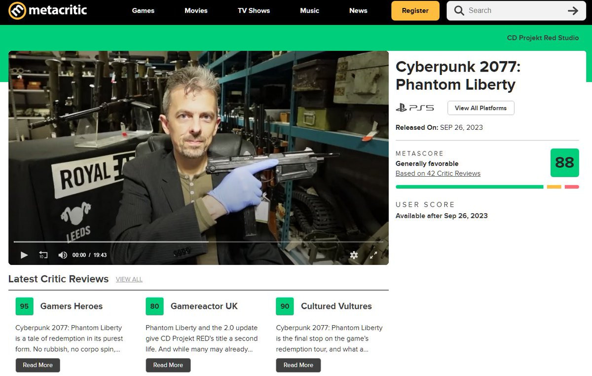Click the 95 score badge
Image resolution: width=592 pixels, height=376 pixels.
coord(24,306)
